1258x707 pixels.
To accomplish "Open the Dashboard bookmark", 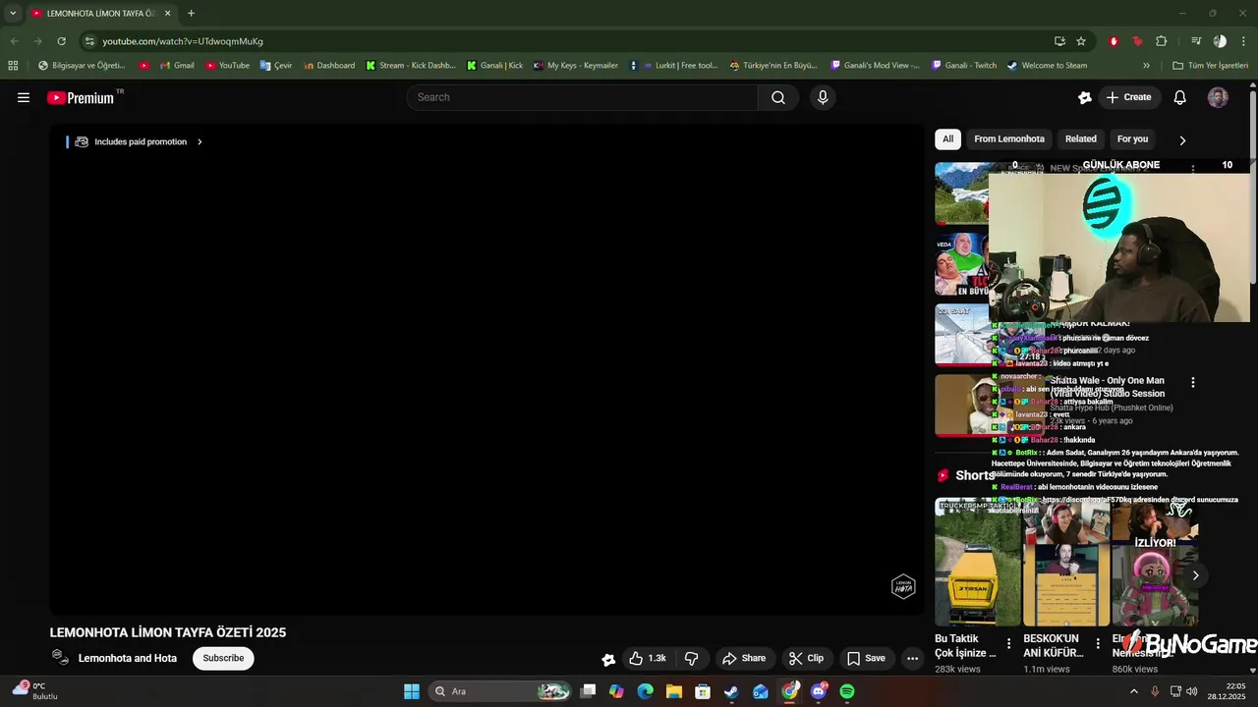I will tap(329, 66).
